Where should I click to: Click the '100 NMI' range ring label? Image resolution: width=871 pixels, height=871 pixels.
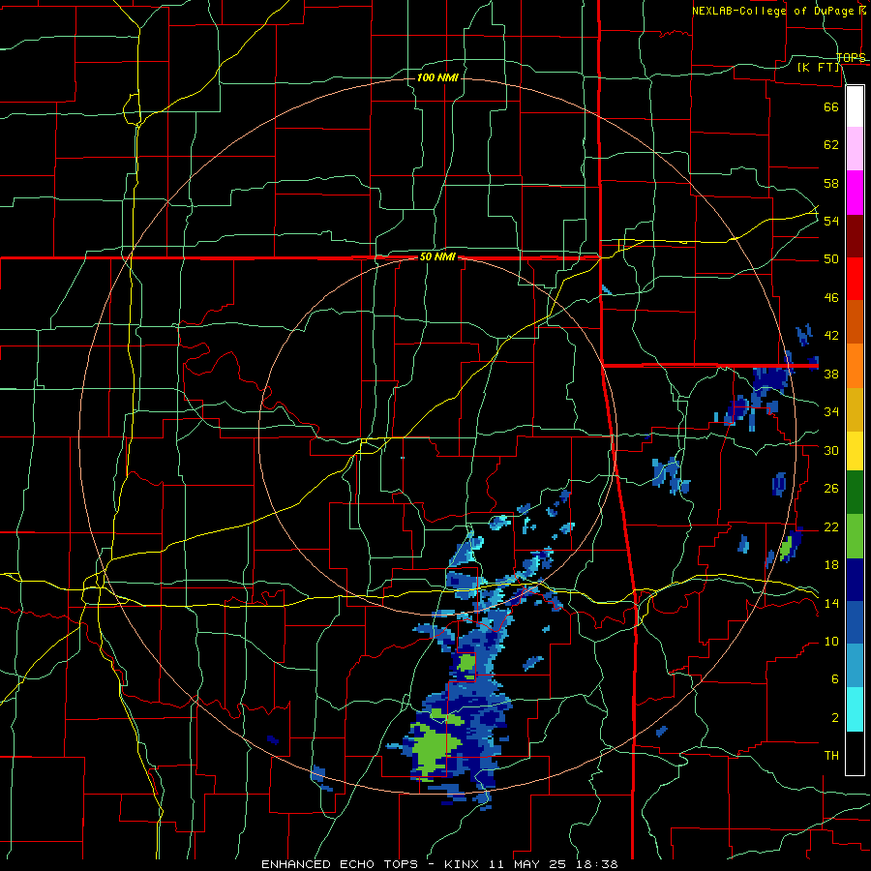(437, 77)
